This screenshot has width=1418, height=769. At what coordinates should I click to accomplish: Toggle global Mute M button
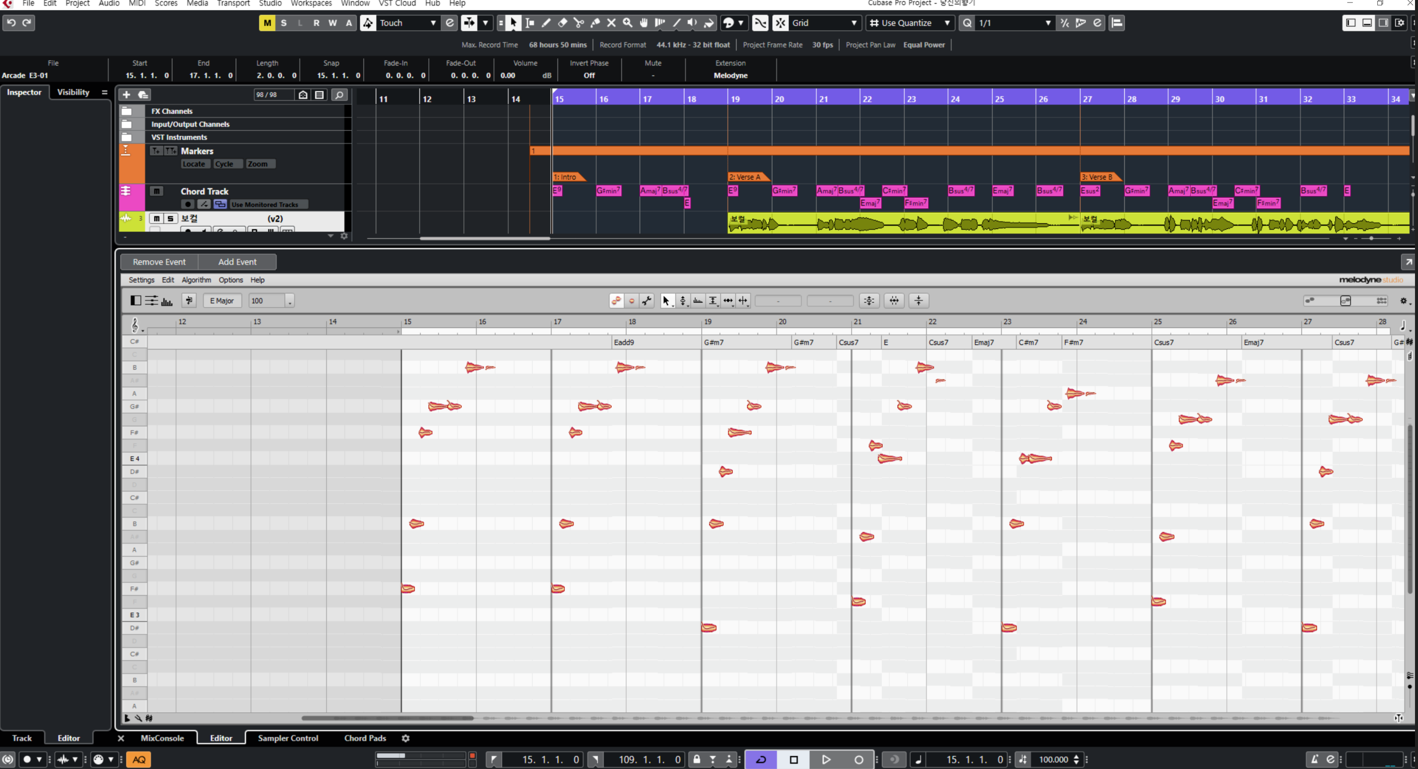click(267, 23)
